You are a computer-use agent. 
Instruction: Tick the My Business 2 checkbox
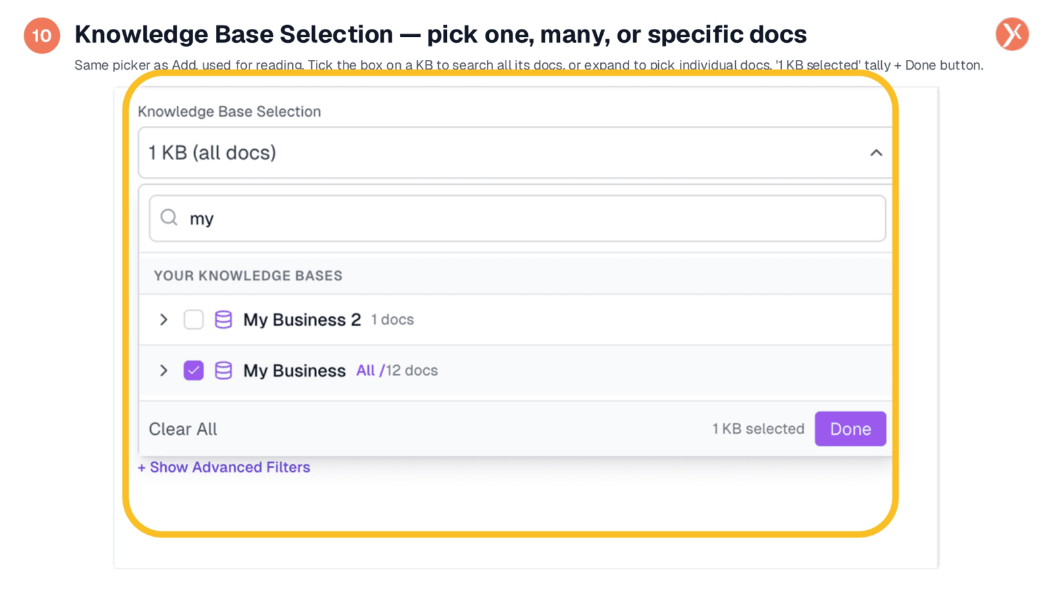tap(193, 320)
